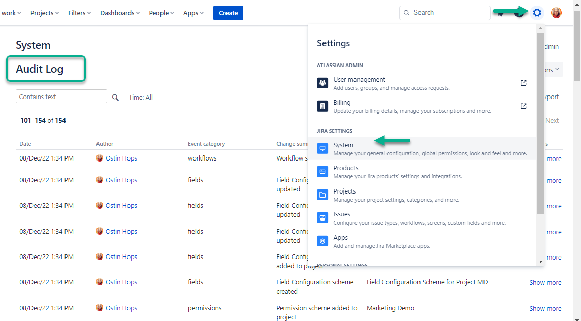Click the Settings gear in the top bar
581x321 pixels.
[x=537, y=13]
